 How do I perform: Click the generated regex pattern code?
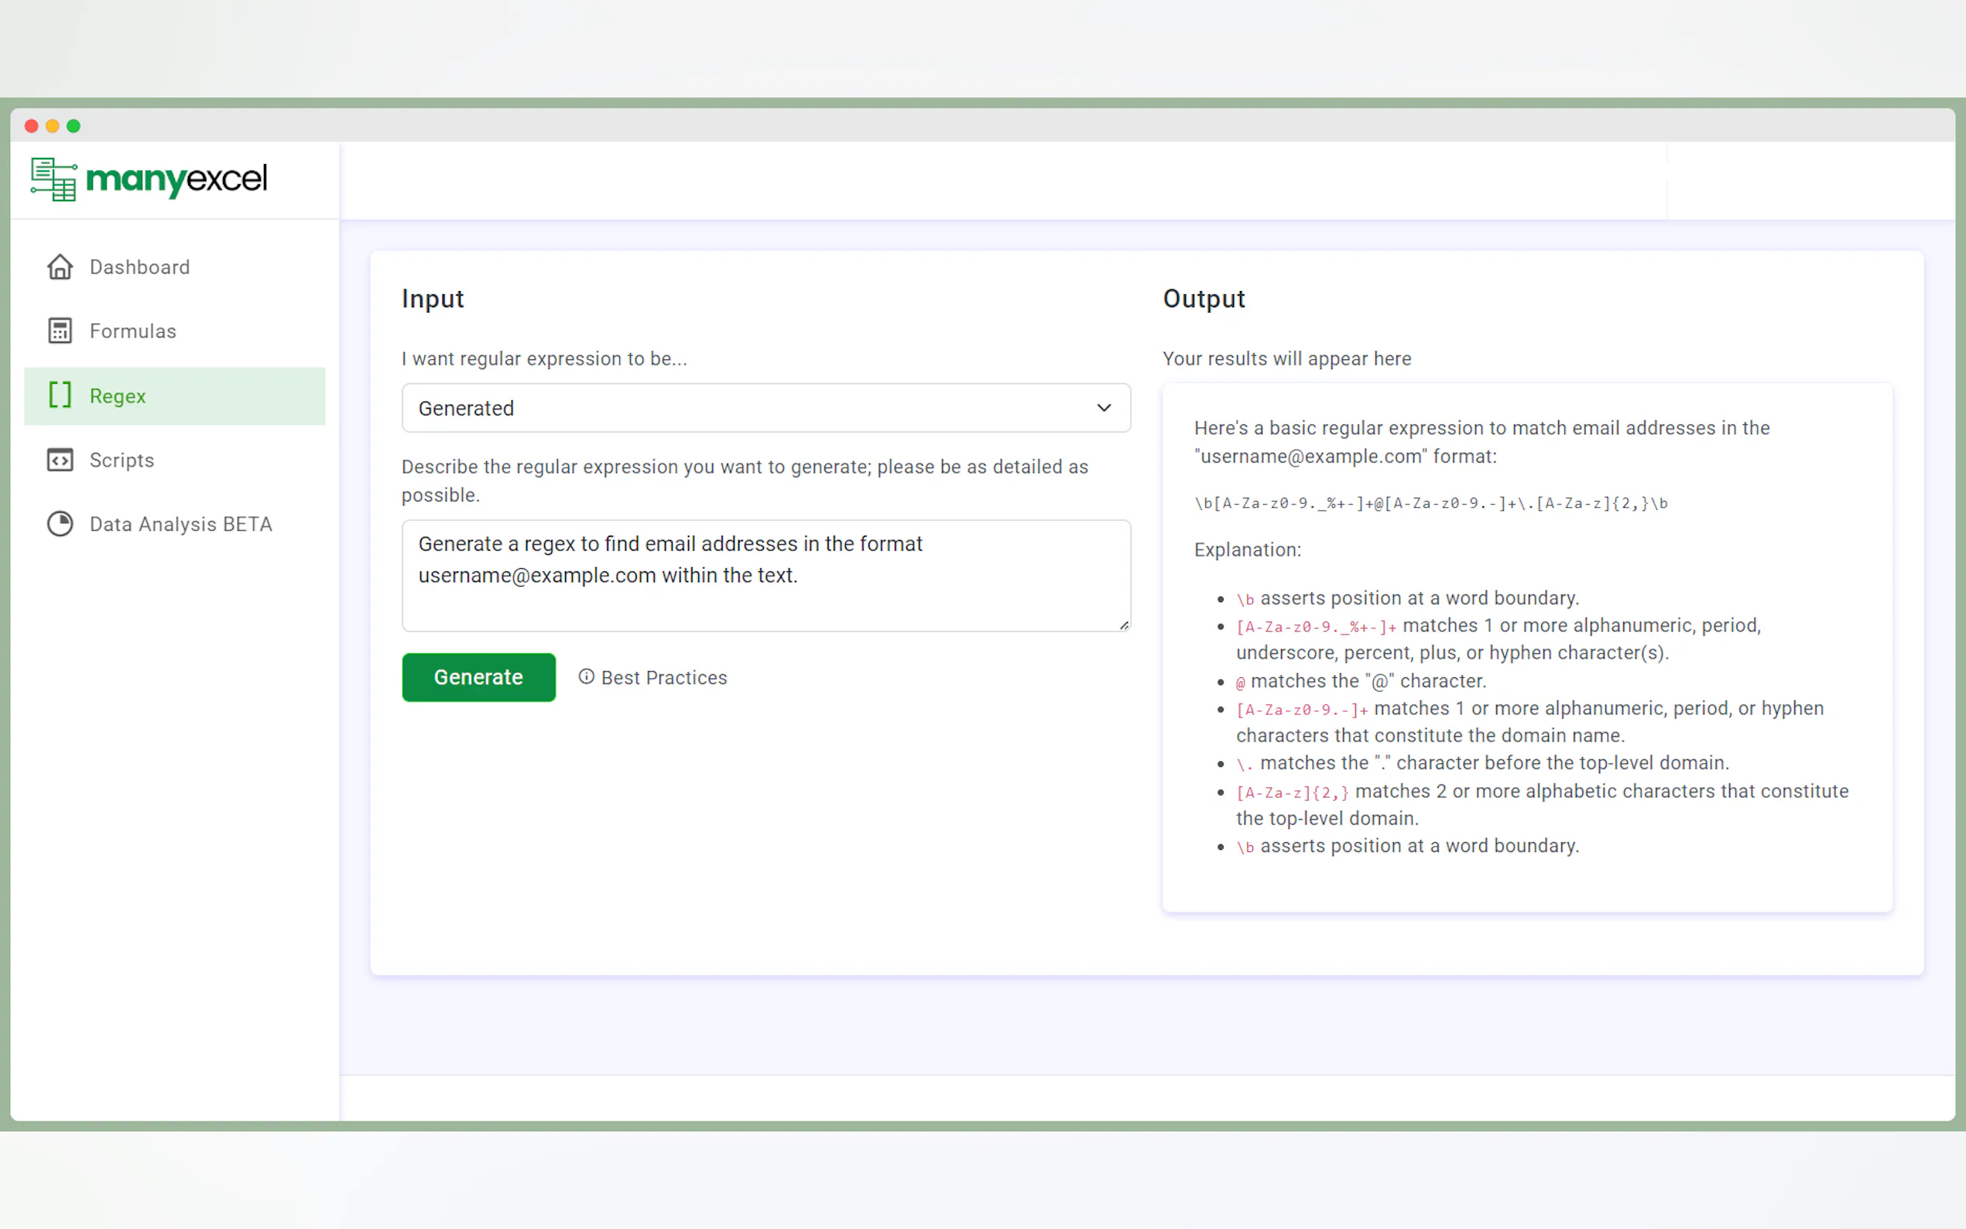[x=1430, y=503]
